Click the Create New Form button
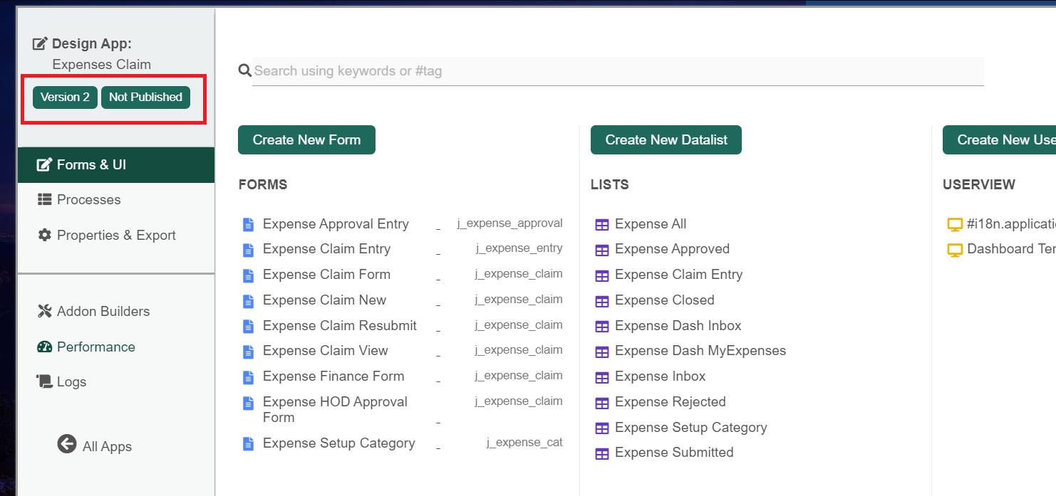Image resolution: width=1056 pixels, height=496 pixels. click(306, 140)
